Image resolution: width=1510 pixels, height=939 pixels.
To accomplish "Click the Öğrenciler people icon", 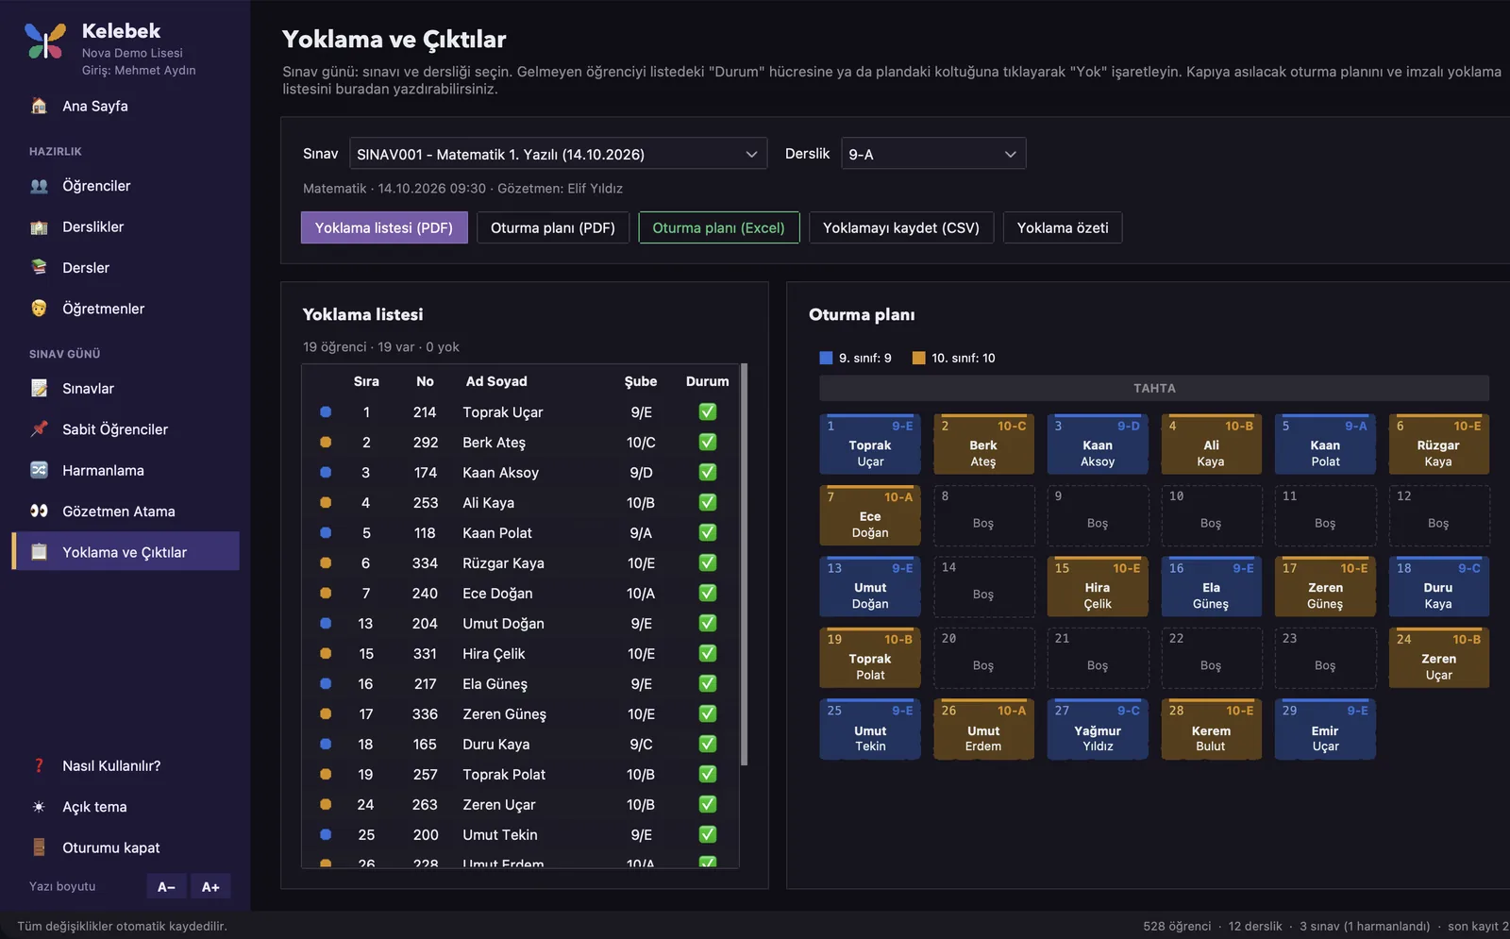I will click(39, 186).
